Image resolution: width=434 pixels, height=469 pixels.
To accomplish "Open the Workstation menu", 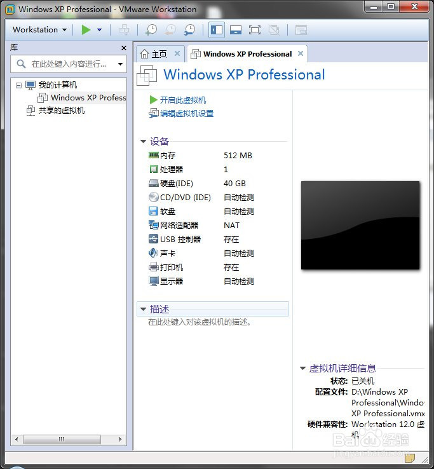I will tap(39, 30).
